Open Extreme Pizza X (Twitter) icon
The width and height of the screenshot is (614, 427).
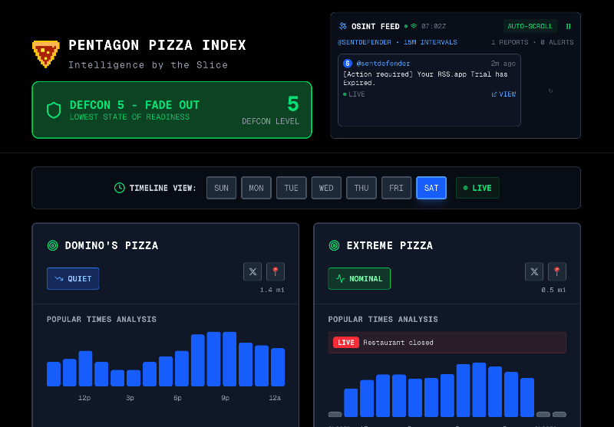[x=534, y=272]
